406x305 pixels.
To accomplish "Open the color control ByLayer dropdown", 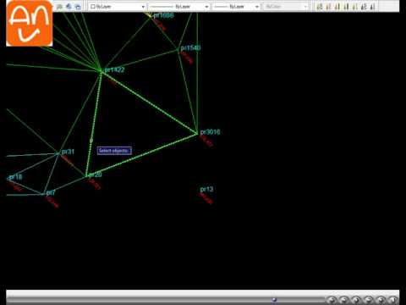I will coord(118,6).
